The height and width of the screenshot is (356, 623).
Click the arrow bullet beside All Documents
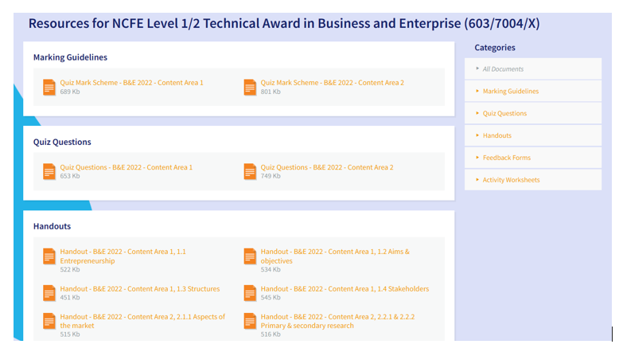tap(477, 68)
